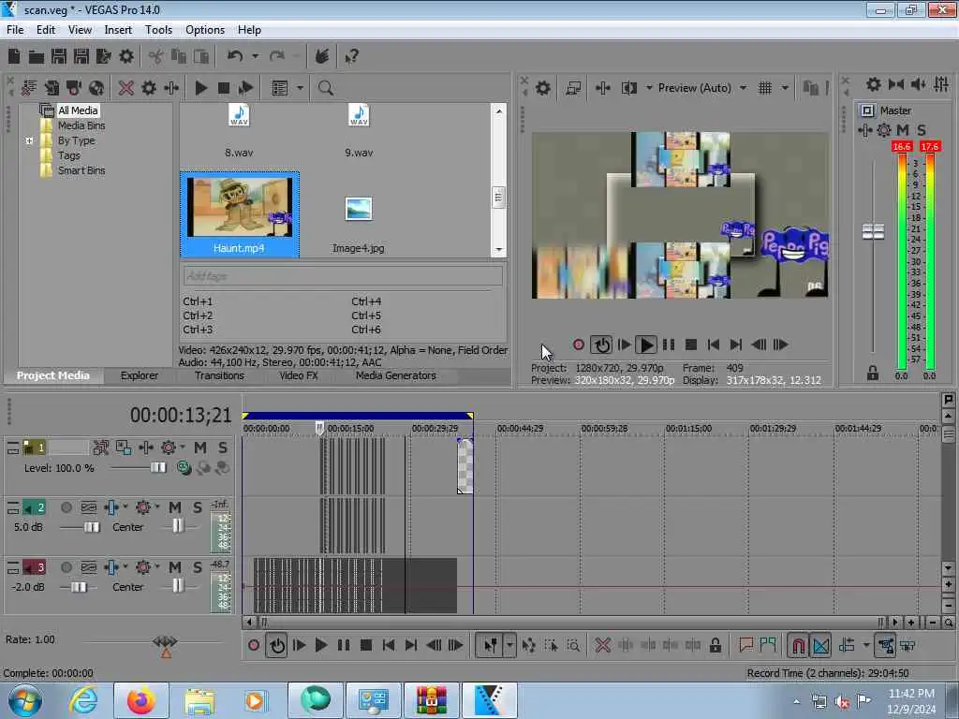Remove selected media with red X icon
959x719 pixels.
click(x=126, y=88)
